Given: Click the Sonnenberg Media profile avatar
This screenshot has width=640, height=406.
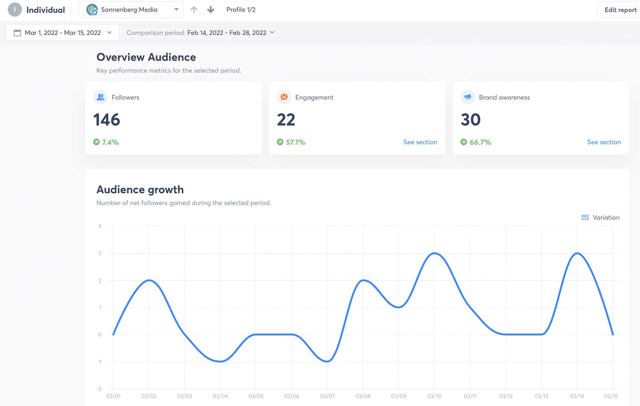Looking at the screenshot, I should click(93, 9).
